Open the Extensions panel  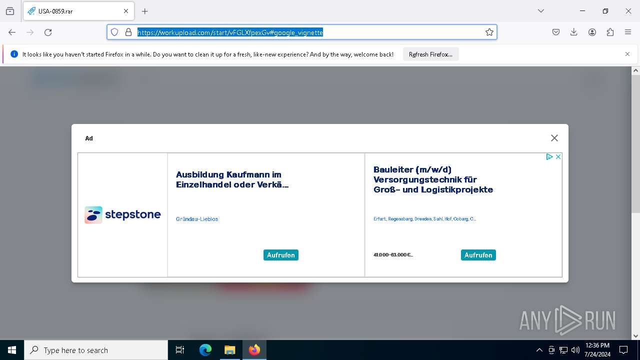click(610, 32)
